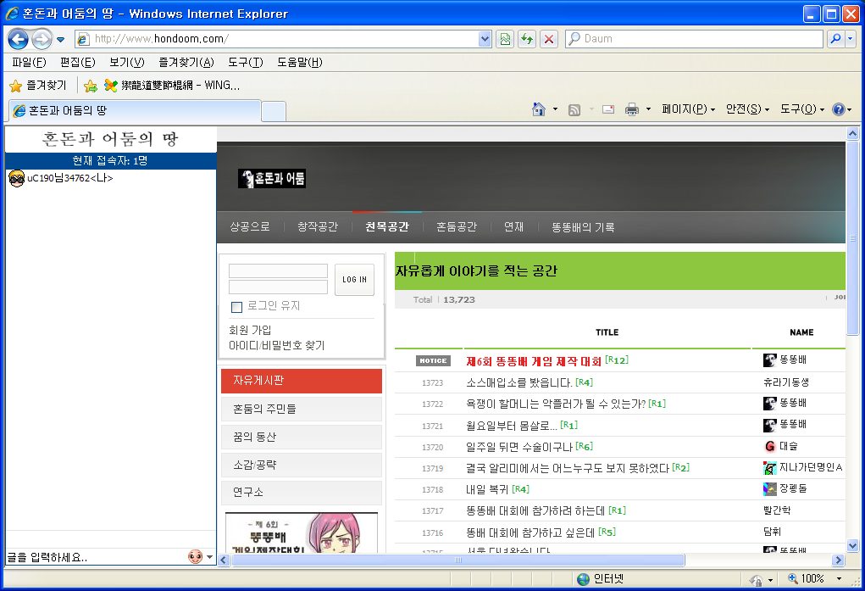This screenshot has height=591, width=865.
Task: Open the 똥똥배의 기록 navigation item
Action: (583, 227)
